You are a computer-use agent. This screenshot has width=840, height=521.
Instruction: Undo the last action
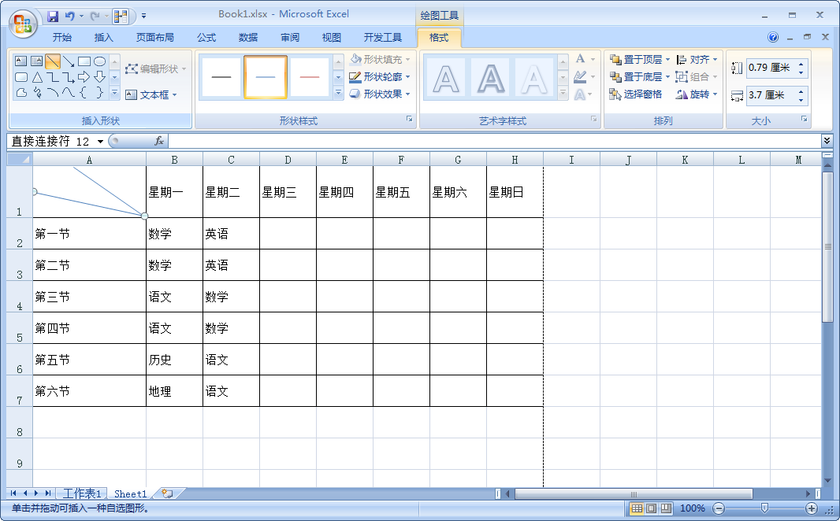69,16
